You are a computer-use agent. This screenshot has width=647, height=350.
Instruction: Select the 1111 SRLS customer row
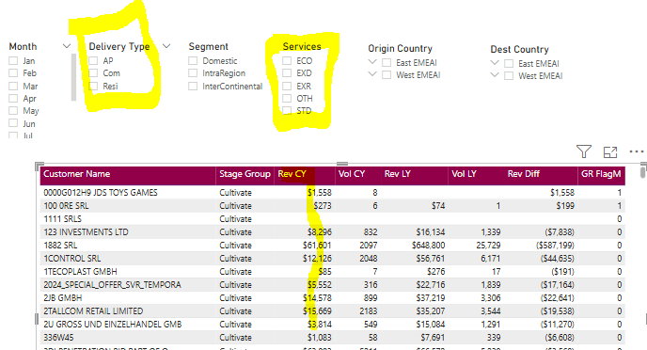tap(62, 218)
